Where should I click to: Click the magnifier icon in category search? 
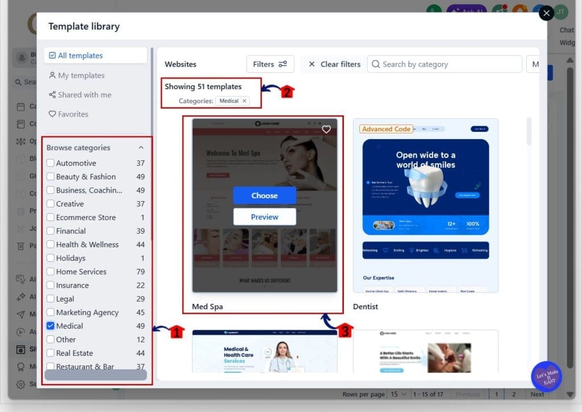[376, 64]
